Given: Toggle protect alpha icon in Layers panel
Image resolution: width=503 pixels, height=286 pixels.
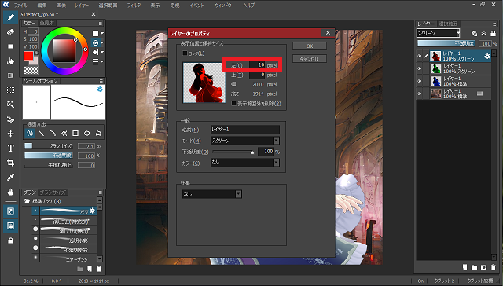Looking at the screenshot, I should pyautogui.click(x=474, y=33).
